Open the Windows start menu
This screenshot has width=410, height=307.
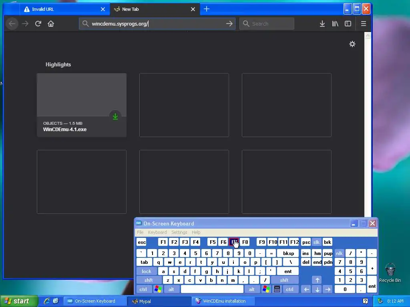pyautogui.click(x=18, y=301)
